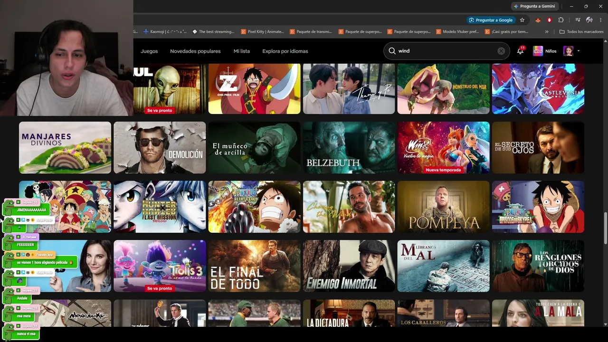Open Hunter x Hunter The Last Mission
Viewport: 608px width, 342px height.
pos(160,207)
